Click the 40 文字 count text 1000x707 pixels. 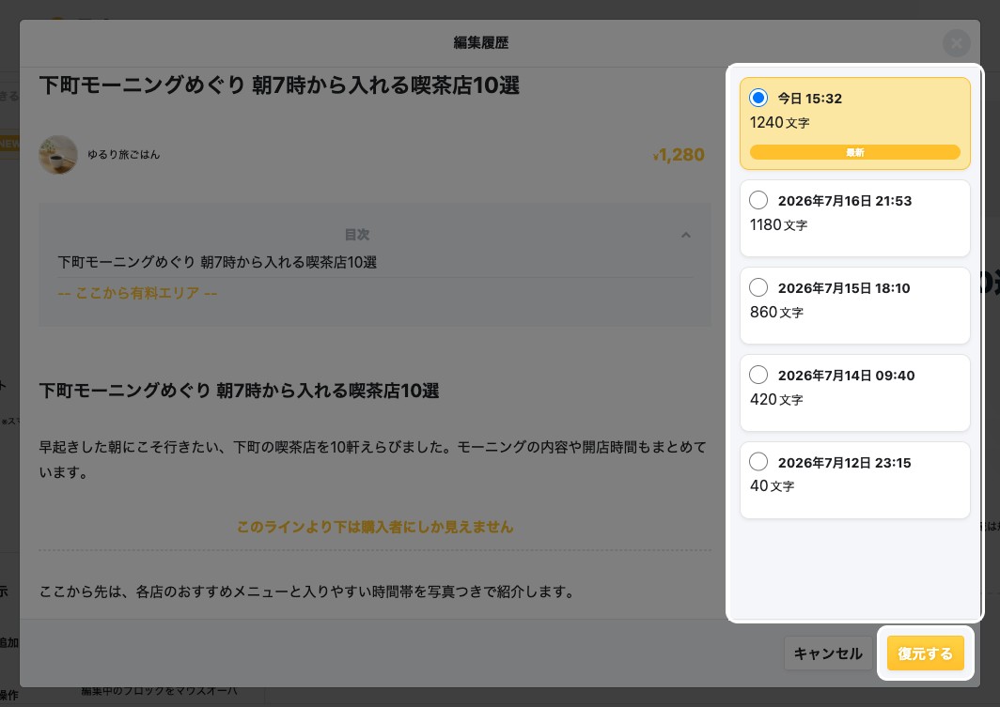[x=772, y=486]
